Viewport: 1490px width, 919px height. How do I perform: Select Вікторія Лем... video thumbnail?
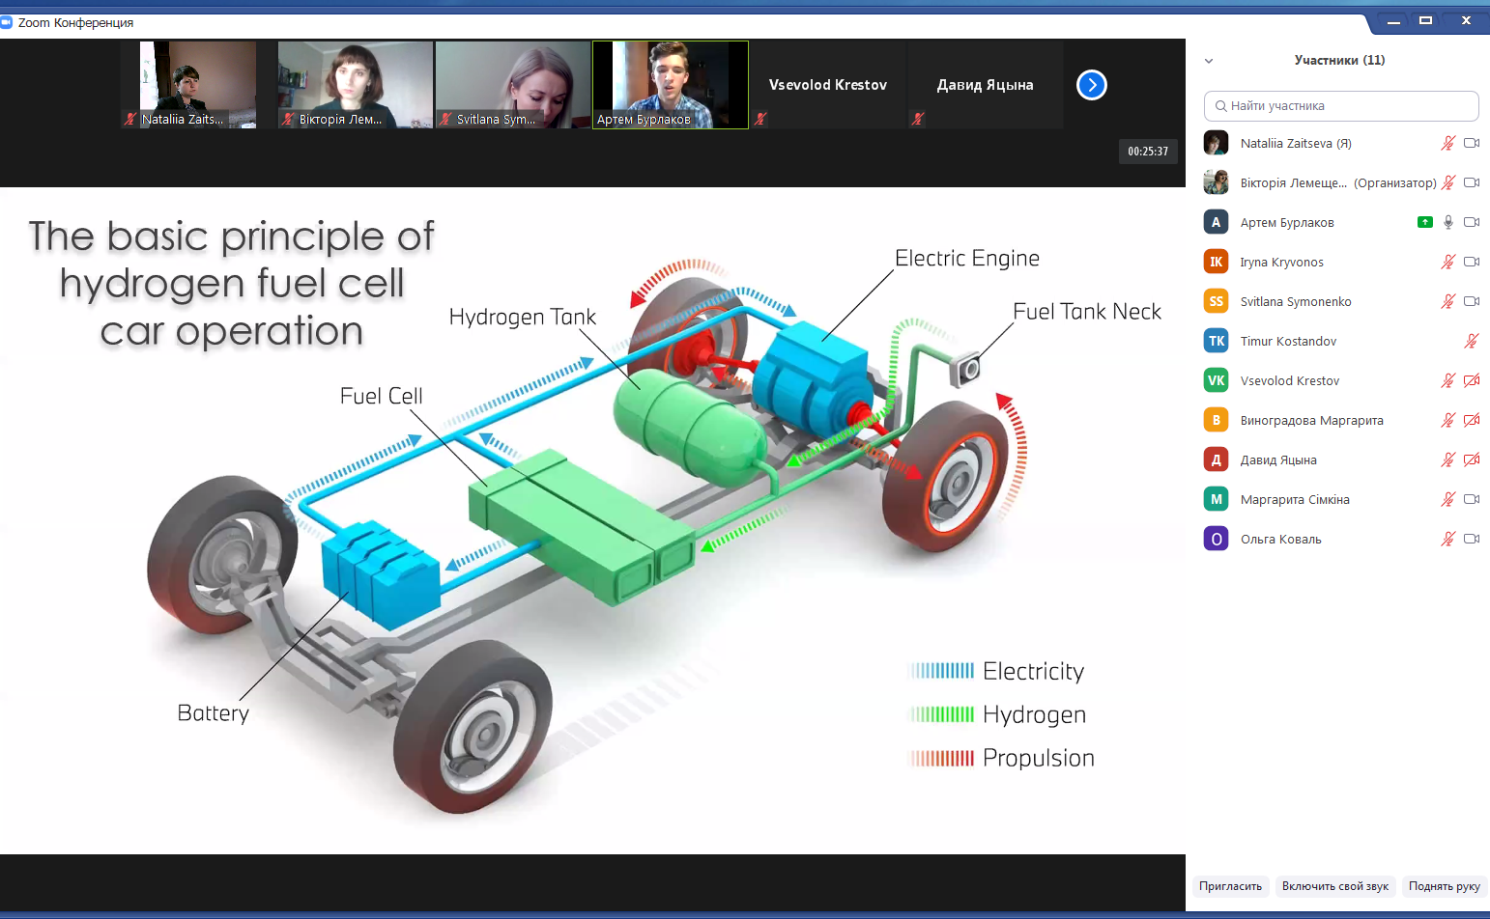[x=356, y=85]
